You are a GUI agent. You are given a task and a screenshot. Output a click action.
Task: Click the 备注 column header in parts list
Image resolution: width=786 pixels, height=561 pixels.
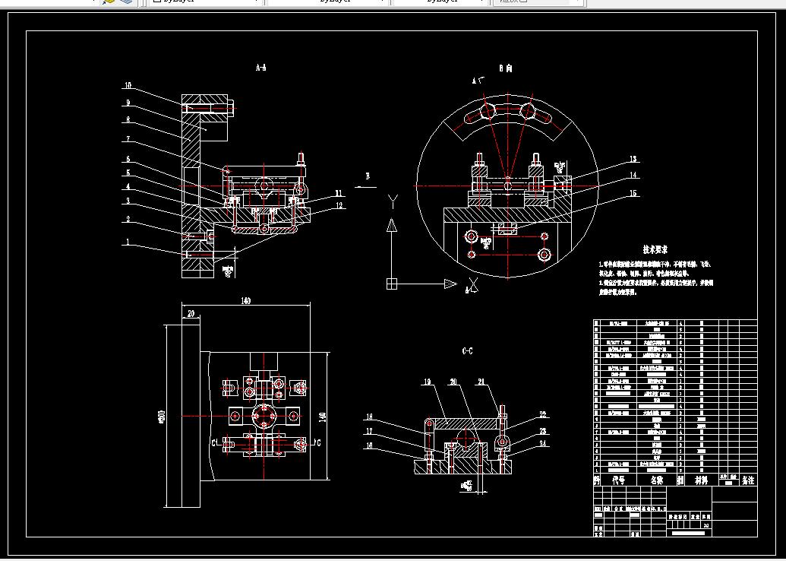748,480
